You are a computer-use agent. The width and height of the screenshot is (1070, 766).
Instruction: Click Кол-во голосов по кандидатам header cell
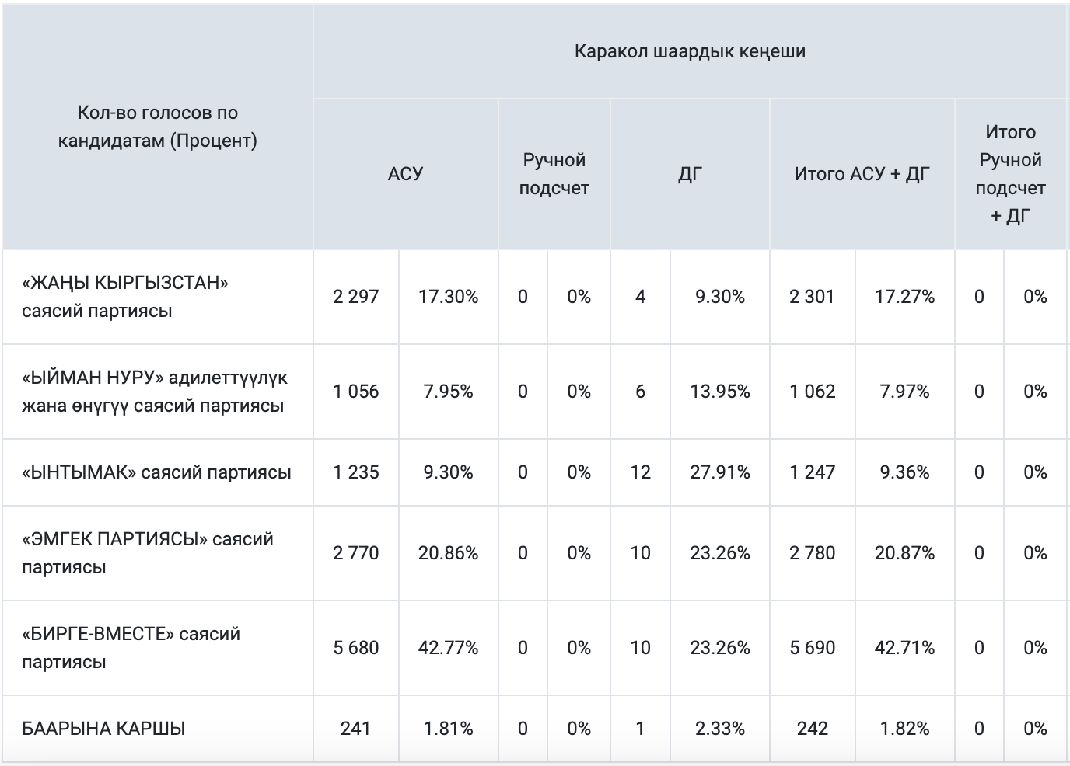(x=157, y=127)
